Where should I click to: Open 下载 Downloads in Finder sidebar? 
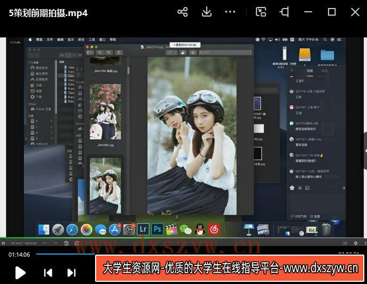[36, 97]
